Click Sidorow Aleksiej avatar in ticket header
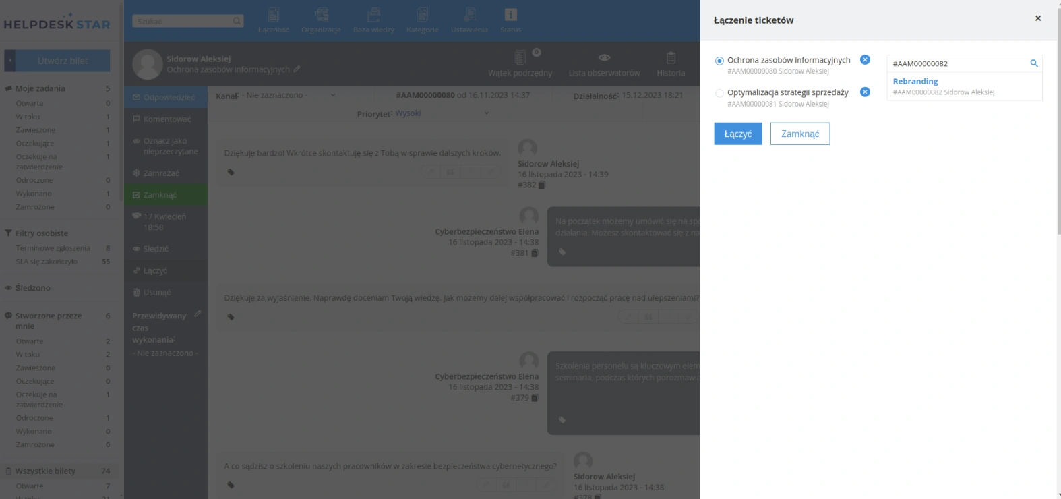 click(x=148, y=64)
